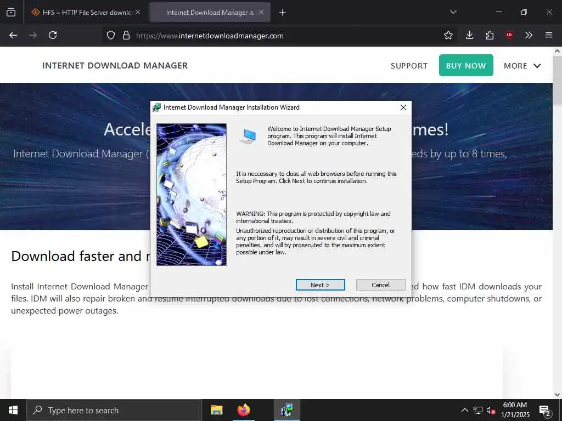Close the HFS HTTP File Server tab
Screen dimensions: 562x421
click(x=138, y=12)
